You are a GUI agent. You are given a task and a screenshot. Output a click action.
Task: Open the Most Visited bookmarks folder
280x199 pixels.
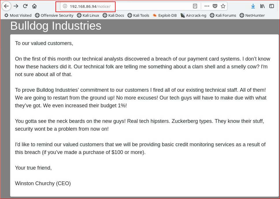pos(18,16)
